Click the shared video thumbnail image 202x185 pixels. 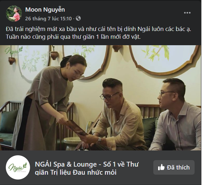click(101, 98)
